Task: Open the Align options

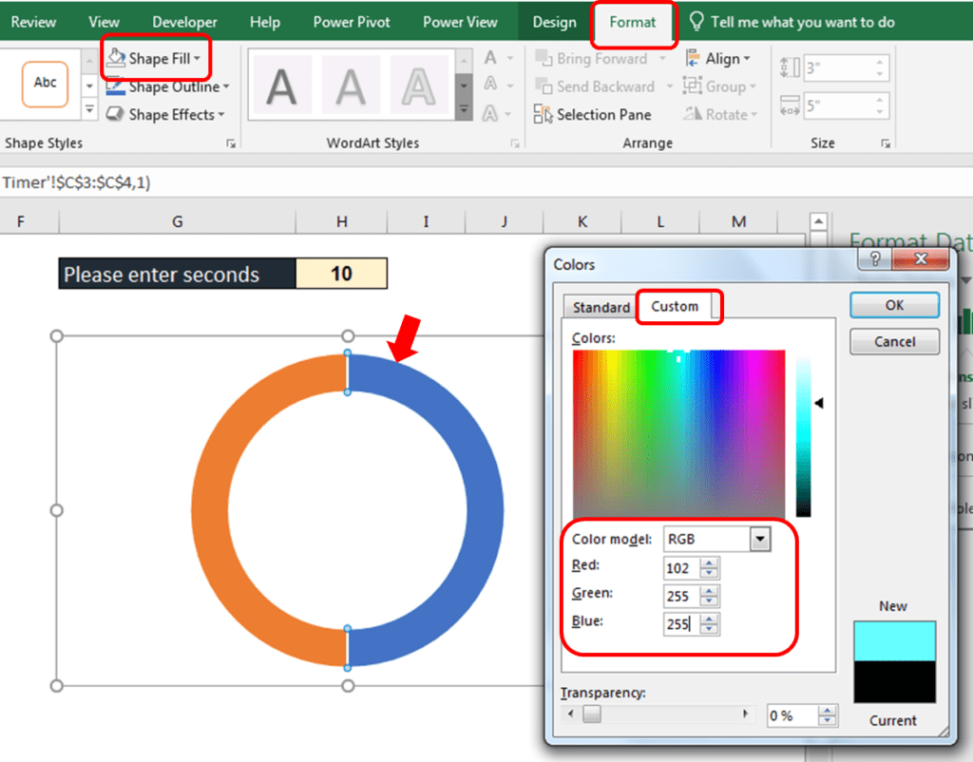Action: click(720, 58)
